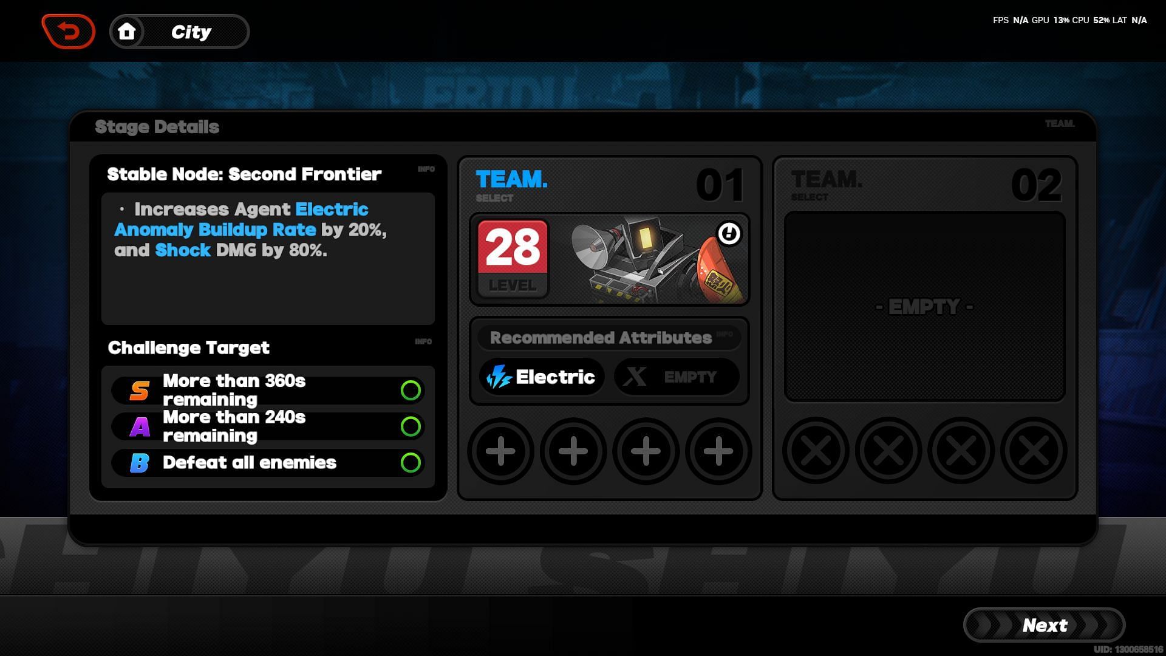Click the third add agent icon in Team 01
Viewport: 1166px width, 656px height.
click(644, 452)
